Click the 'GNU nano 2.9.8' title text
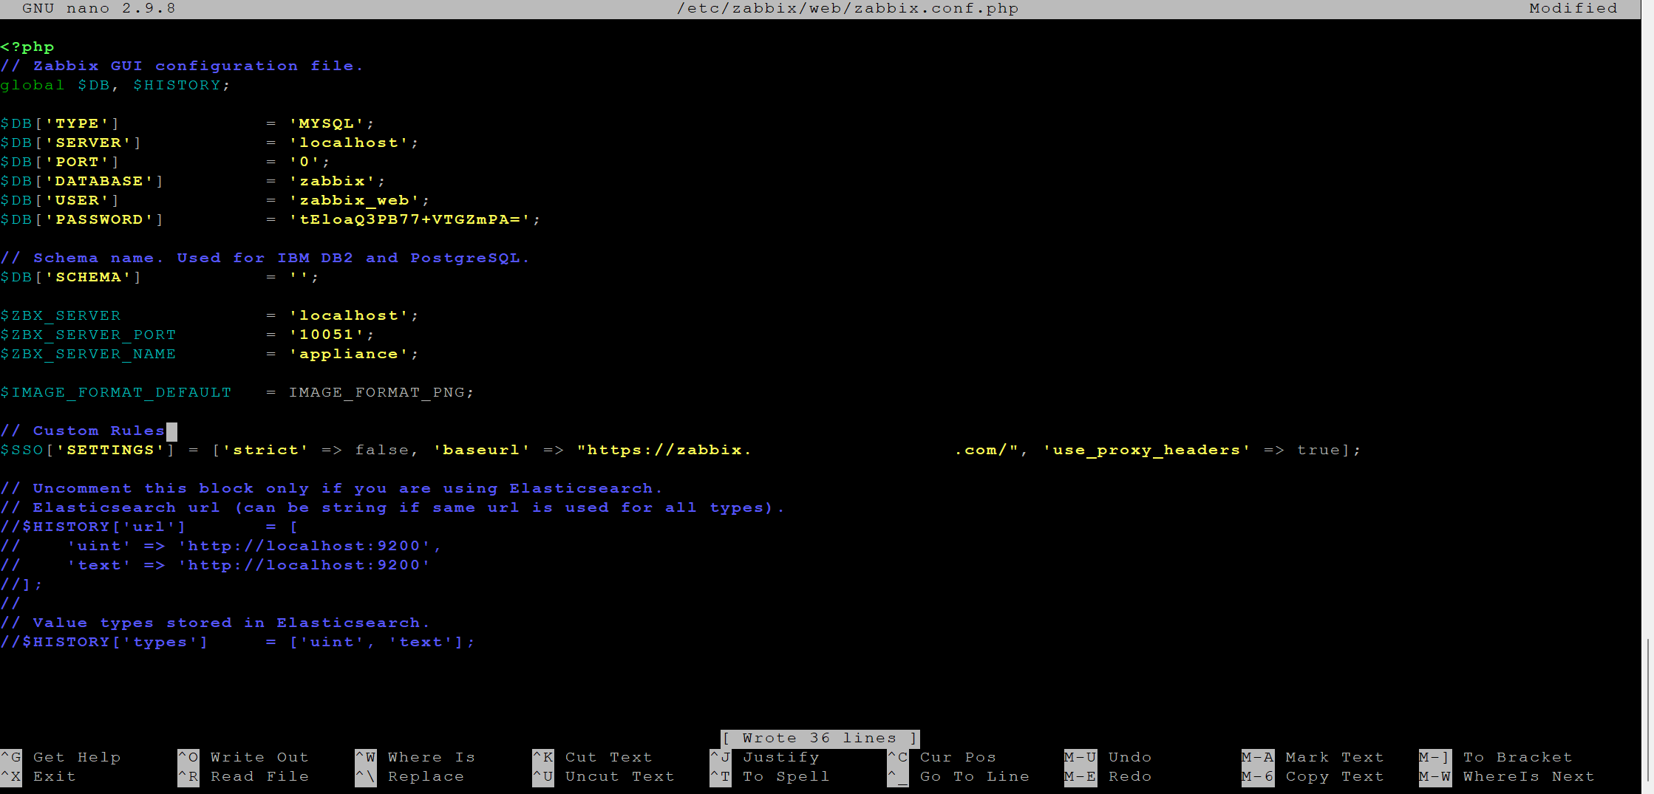 (x=99, y=8)
